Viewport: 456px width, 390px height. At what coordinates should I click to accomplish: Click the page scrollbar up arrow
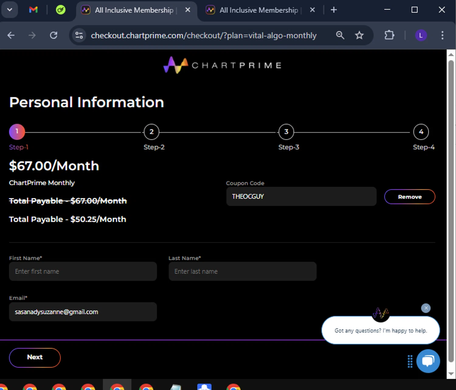451,54
